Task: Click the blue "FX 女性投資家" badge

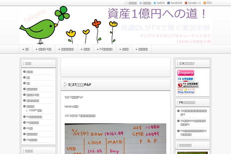Action: click(x=186, y=79)
